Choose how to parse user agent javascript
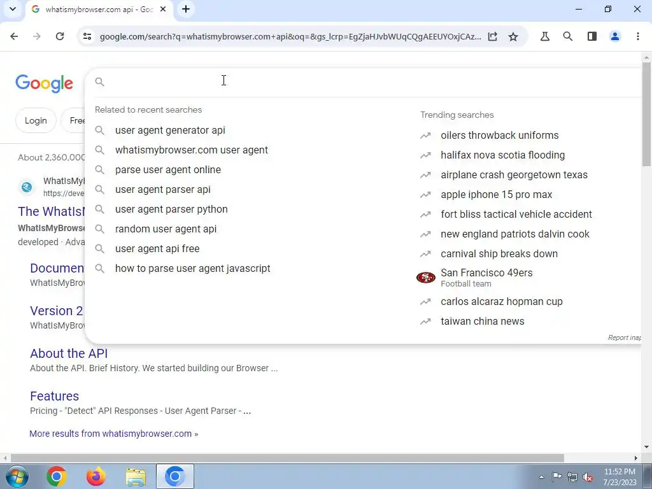The height and width of the screenshot is (489, 652). [192, 269]
